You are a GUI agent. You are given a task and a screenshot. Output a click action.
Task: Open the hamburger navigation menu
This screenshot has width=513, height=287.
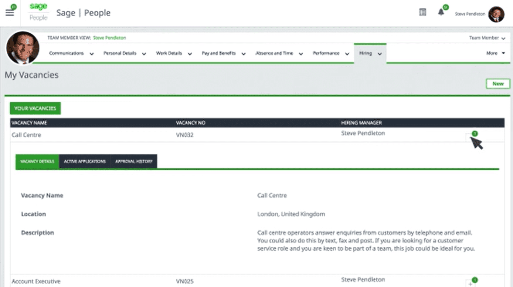click(10, 13)
